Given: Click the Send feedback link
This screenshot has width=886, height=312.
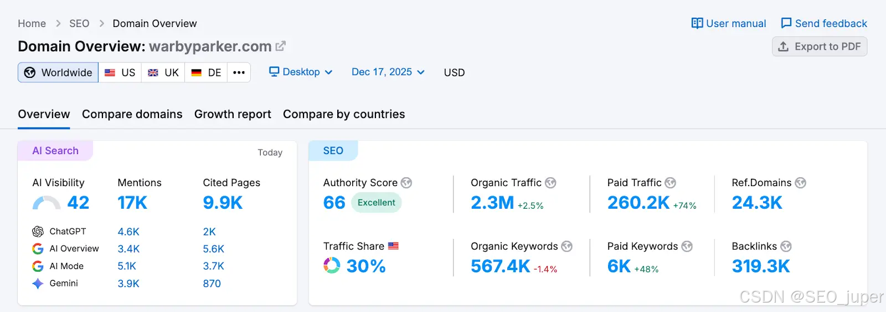Looking at the screenshot, I should point(824,23).
